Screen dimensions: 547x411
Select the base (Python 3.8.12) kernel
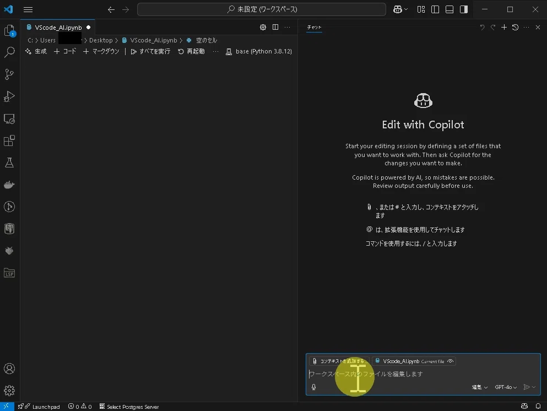(x=259, y=51)
